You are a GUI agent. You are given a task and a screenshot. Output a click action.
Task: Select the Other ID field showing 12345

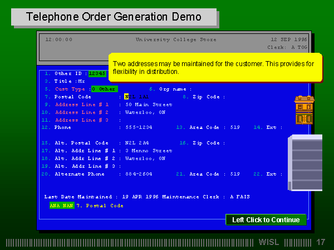(97, 73)
